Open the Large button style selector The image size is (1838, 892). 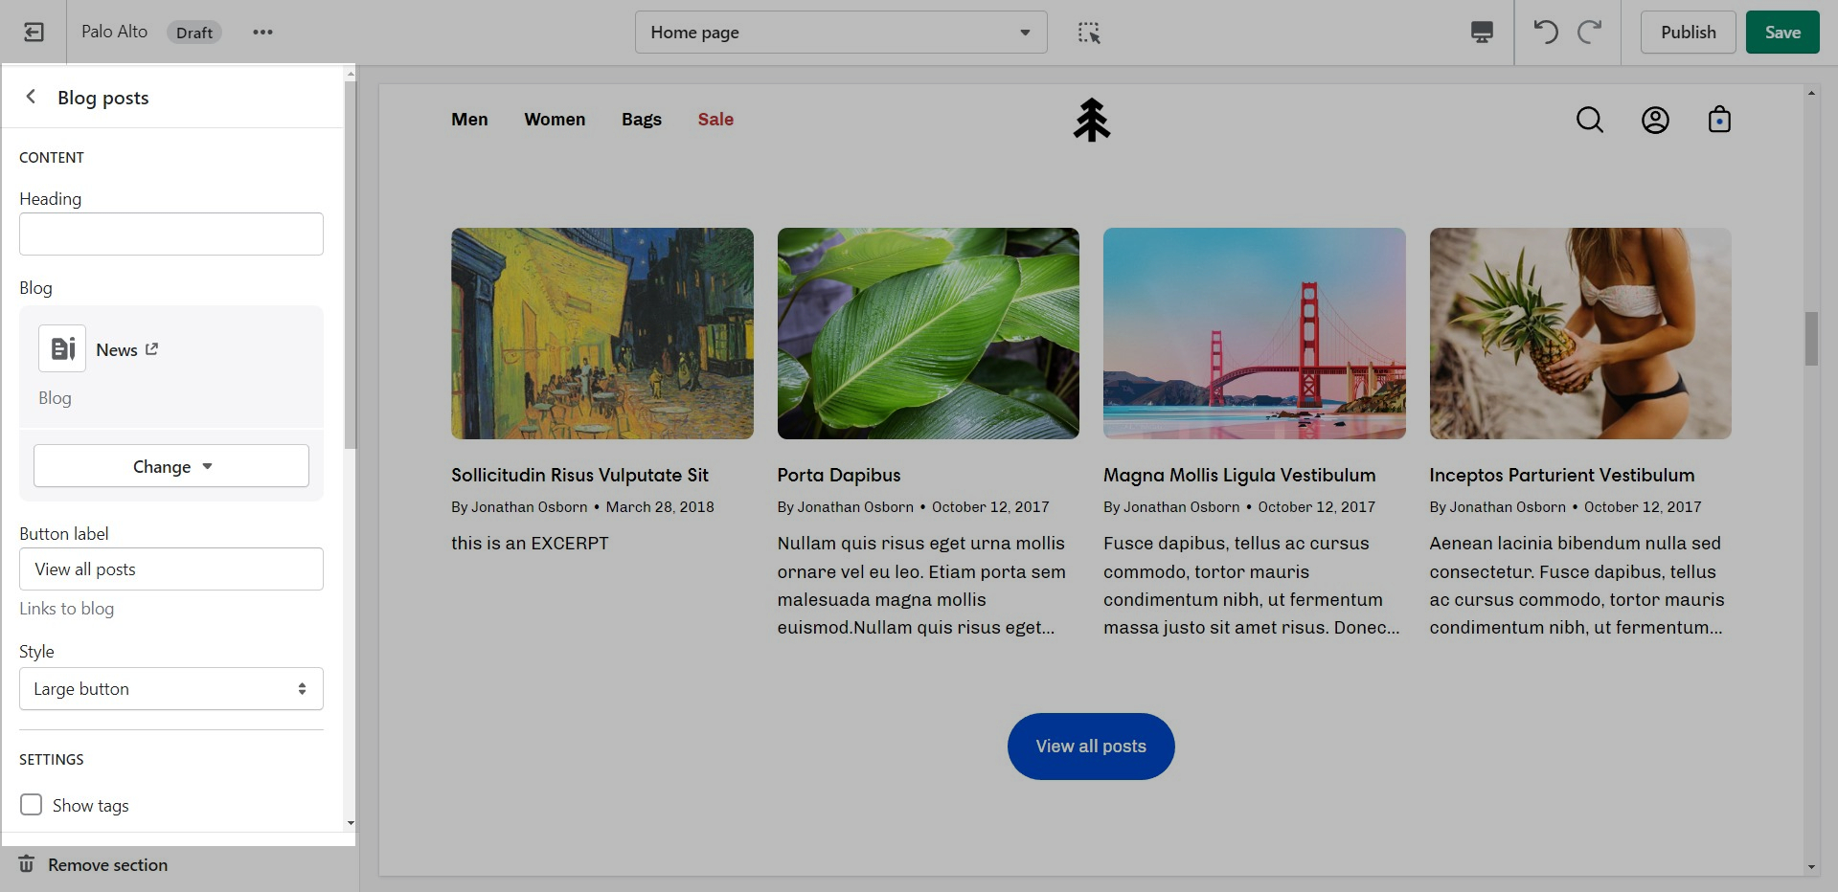[x=171, y=689]
